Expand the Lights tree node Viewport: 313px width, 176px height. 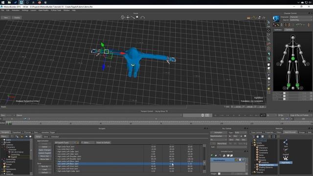tap(2, 172)
